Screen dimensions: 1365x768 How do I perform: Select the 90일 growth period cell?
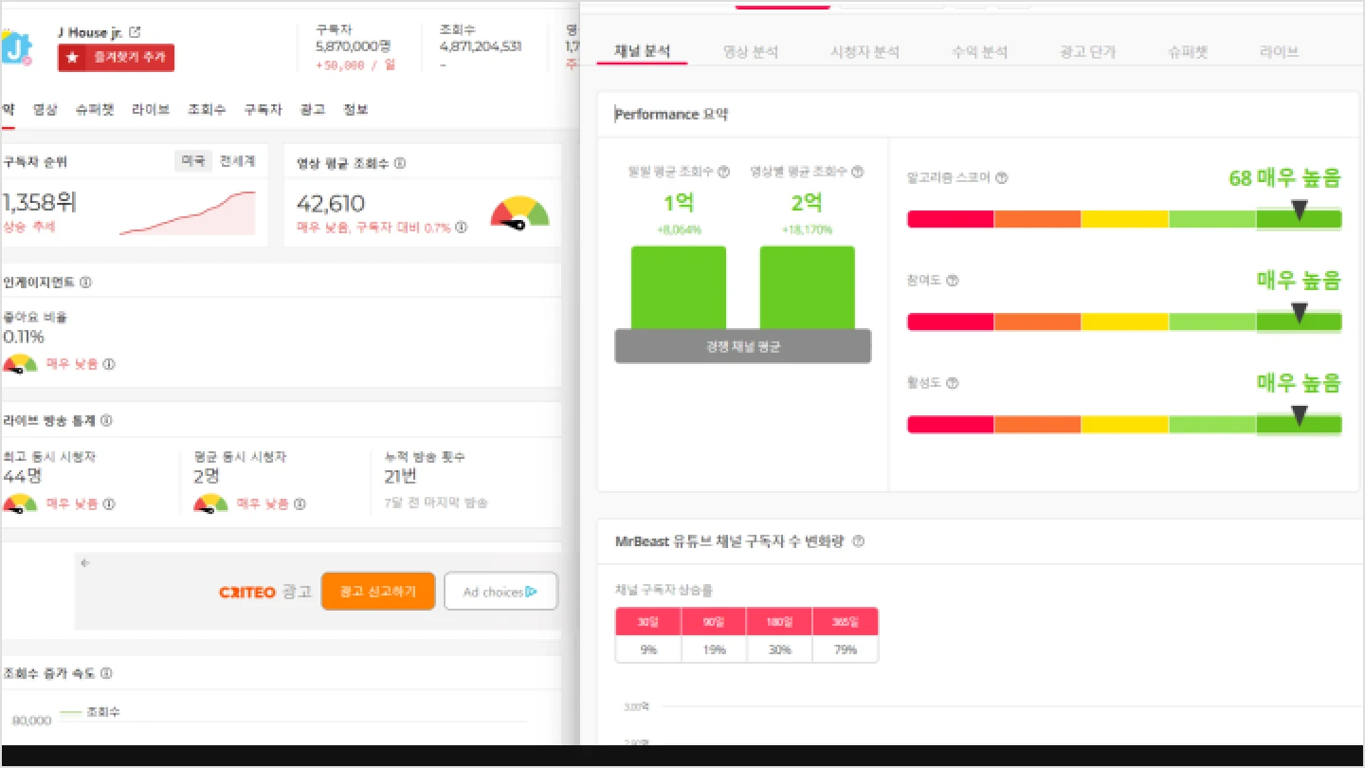click(714, 621)
